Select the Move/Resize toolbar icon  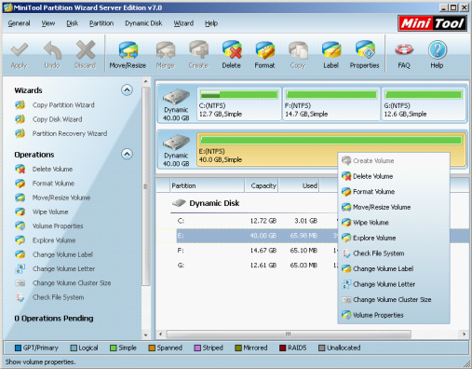click(128, 50)
